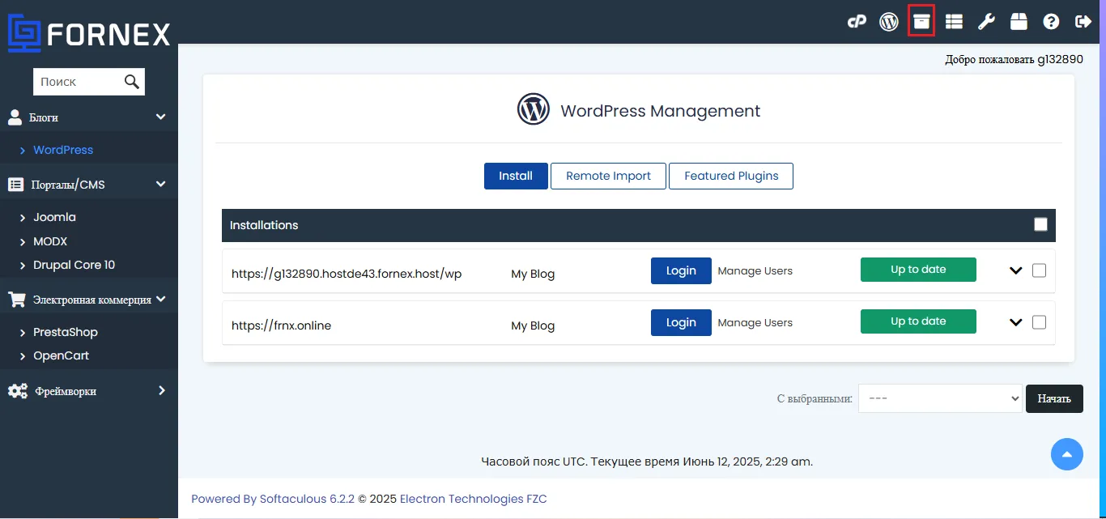Click the logout arrow icon
Image resolution: width=1106 pixels, height=519 pixels.
[x=1083, y=22]
